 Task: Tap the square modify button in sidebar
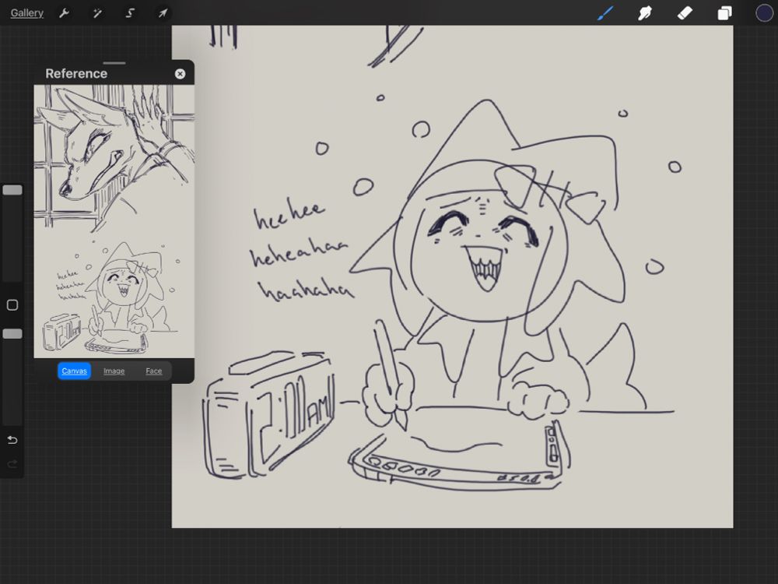pyautogui.click(x=12, y=305)
